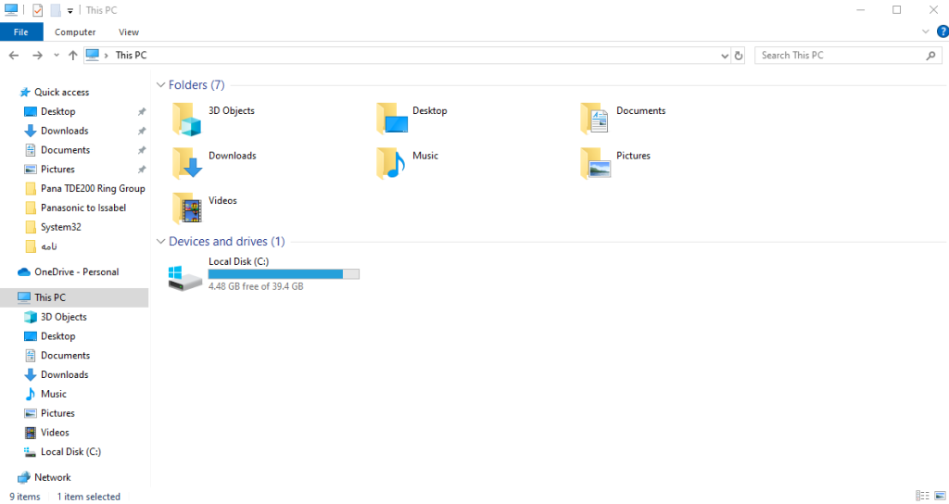Select This PC in navigation pane

(x=74, y=297)
